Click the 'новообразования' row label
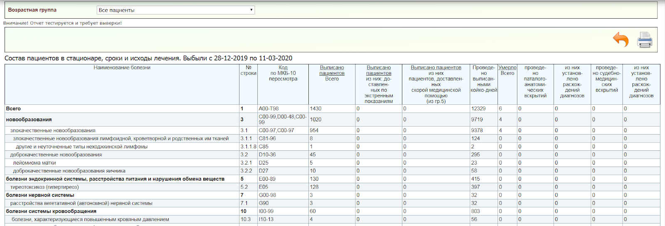This screenshot has width=665, height=226. pyautogui.click(x=29, y=120)
